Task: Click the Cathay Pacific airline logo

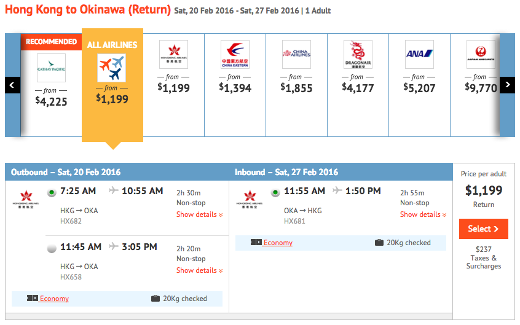Action: (x=51, y=68)
